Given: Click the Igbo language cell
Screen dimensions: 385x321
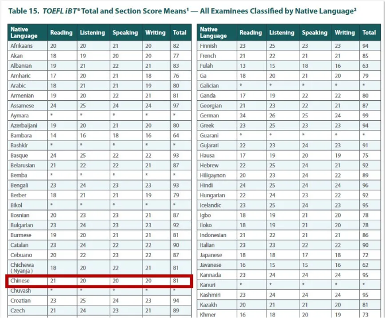Looking at the screenshot, I should pos(217,215).
